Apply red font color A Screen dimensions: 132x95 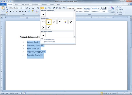(37, 11)
